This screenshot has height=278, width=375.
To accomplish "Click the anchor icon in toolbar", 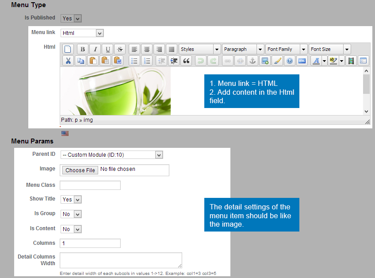I will 253,61.
